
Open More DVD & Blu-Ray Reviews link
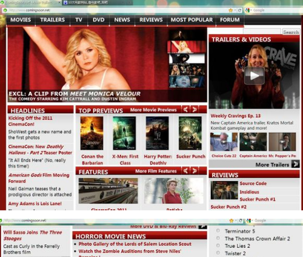pyautogui.click(x=163, y=227)
